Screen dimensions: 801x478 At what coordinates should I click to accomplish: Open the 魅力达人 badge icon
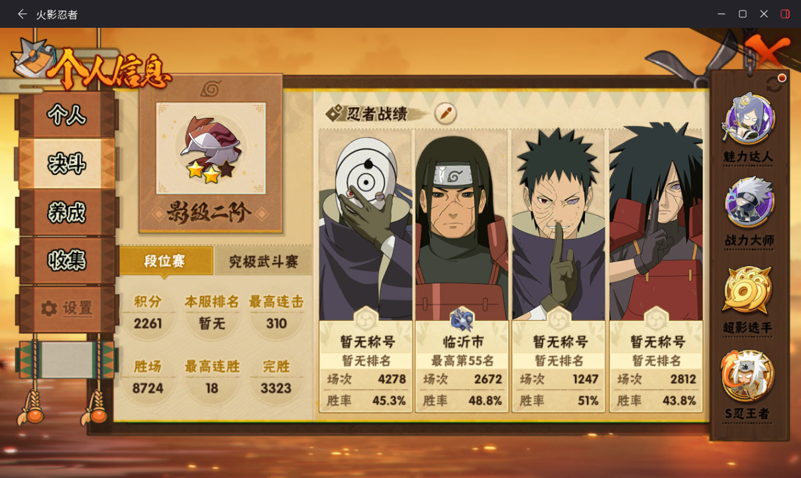coord(749,121)
